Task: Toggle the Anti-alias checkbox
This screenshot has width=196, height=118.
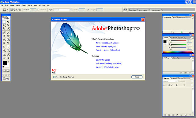Action: tap(38, 10)
